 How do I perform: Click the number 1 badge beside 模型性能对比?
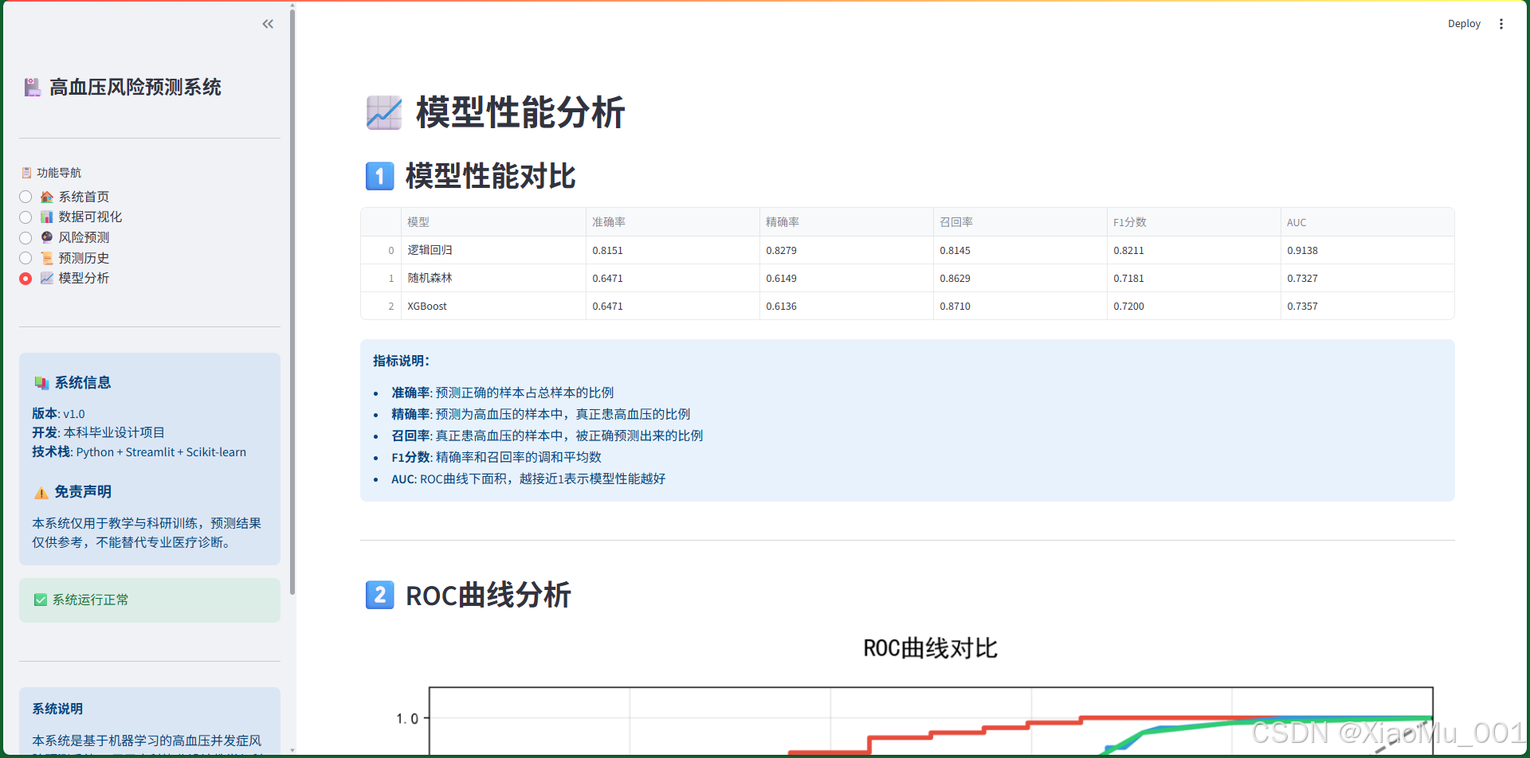(x=380, y=176)
